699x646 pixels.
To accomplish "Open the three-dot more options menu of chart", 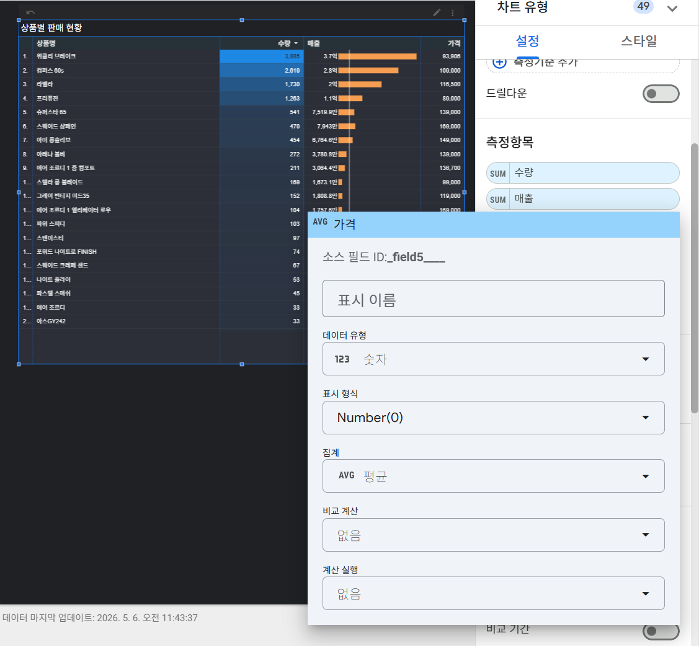I will [x=453, y=13].
